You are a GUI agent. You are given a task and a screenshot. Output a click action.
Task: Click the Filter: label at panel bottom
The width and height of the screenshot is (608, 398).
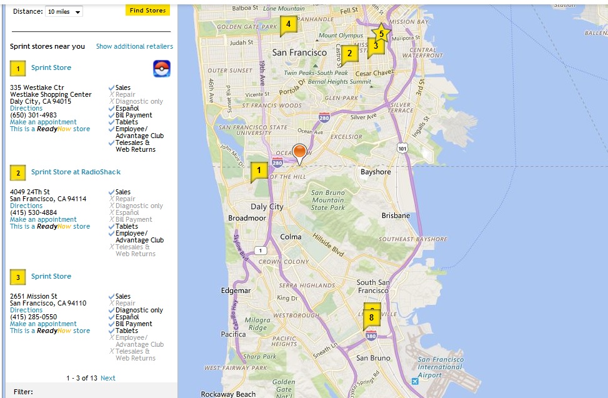pyautogui.click(x=23, y=392)
